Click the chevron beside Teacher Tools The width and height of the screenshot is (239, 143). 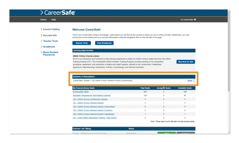tap(41, 41)
